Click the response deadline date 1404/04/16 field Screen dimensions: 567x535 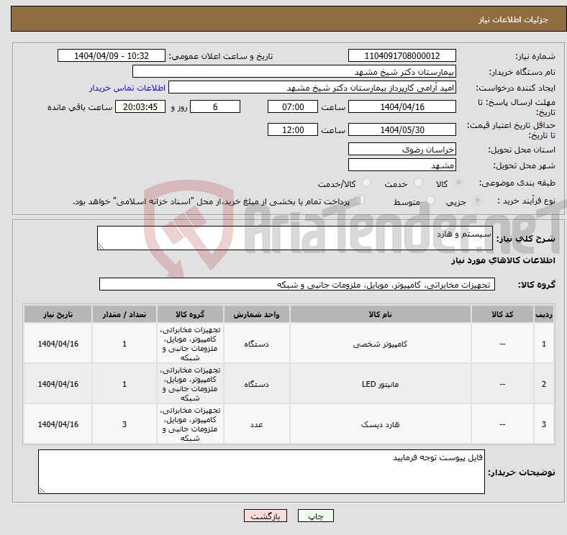click(402, 106)
